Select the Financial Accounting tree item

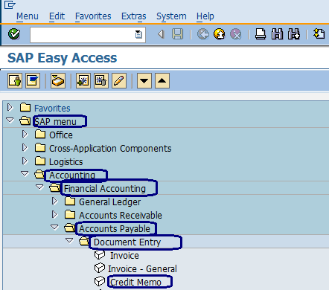tap(105, 189)
